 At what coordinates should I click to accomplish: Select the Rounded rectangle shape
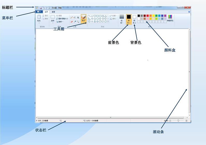point(100,16)
